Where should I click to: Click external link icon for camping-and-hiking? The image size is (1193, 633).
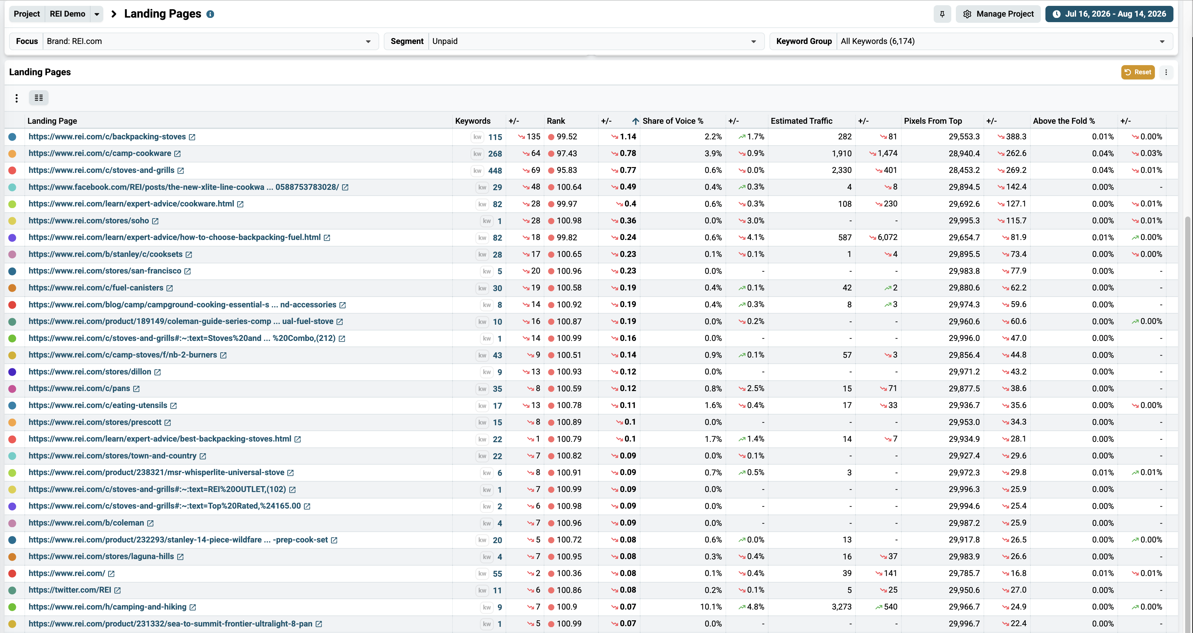(x=193, y=607)
